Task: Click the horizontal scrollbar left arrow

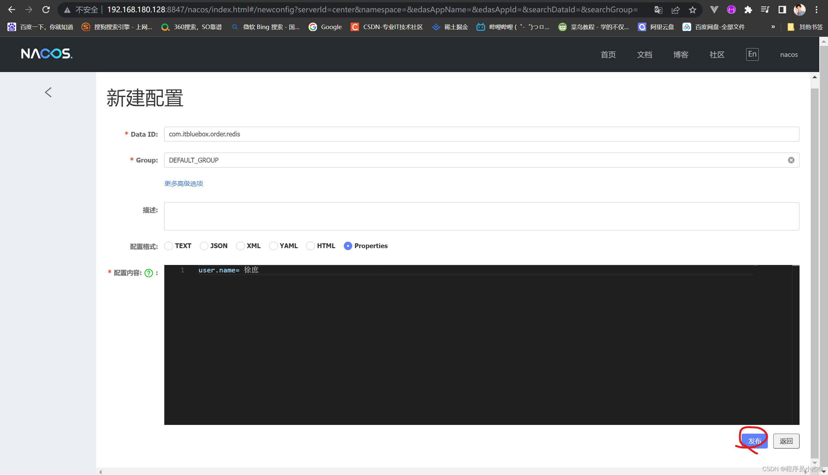Action: (x=101, y=472)
